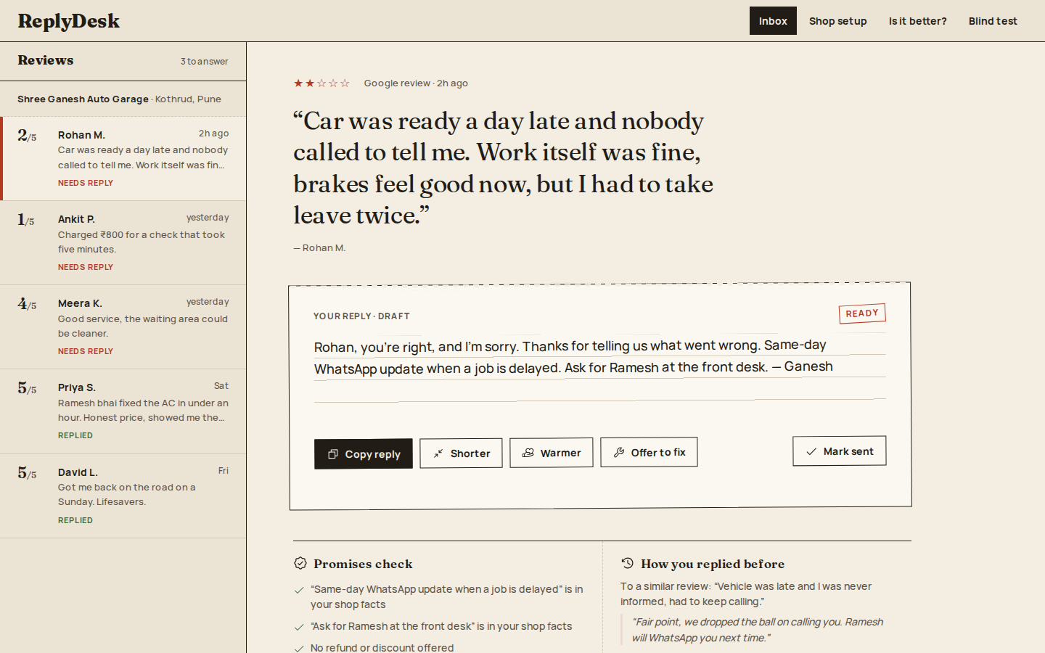Open Meera K.'s 4/5 review
Image resolution: width=1045 pixels, height=653 pixels.
pyautogui.click(x=123, y=327)
